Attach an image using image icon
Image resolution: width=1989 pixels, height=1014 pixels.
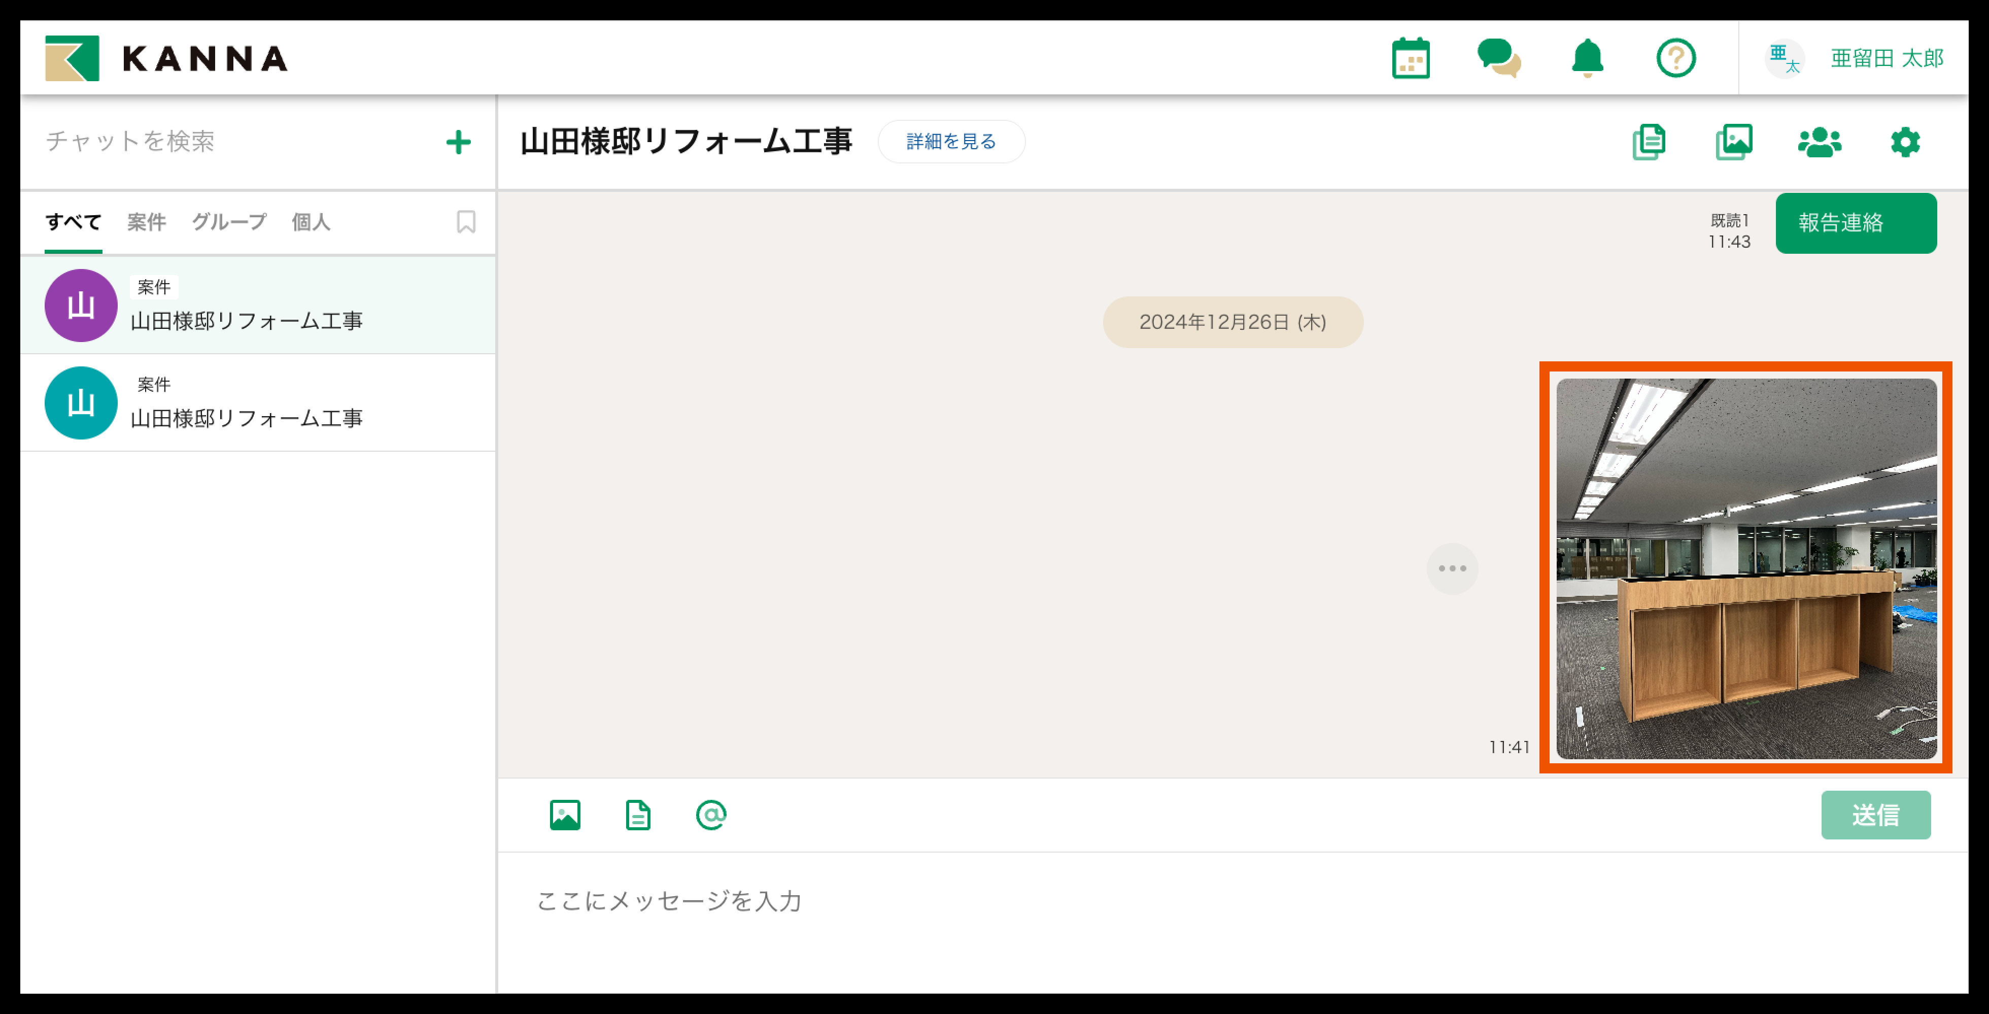[564, 815]
